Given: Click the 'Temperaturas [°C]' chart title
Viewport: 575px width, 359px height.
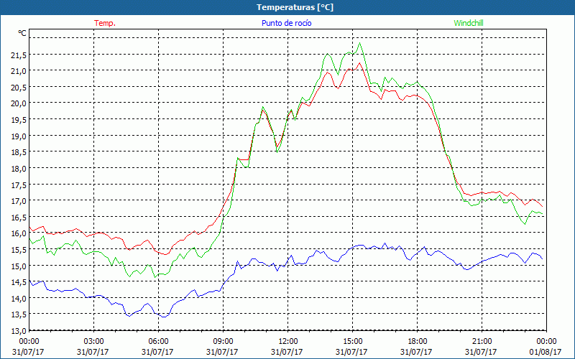Looking at the screenshot, I should pos(295,7).
